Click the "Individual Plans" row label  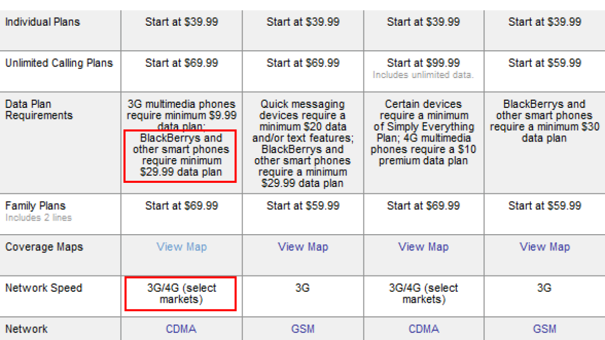pyautogui.click(x=42, y=22)
